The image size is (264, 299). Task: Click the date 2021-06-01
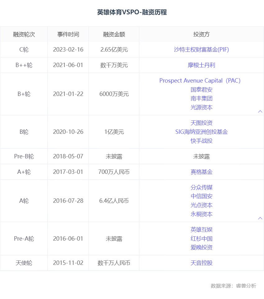tap(68, 65)
